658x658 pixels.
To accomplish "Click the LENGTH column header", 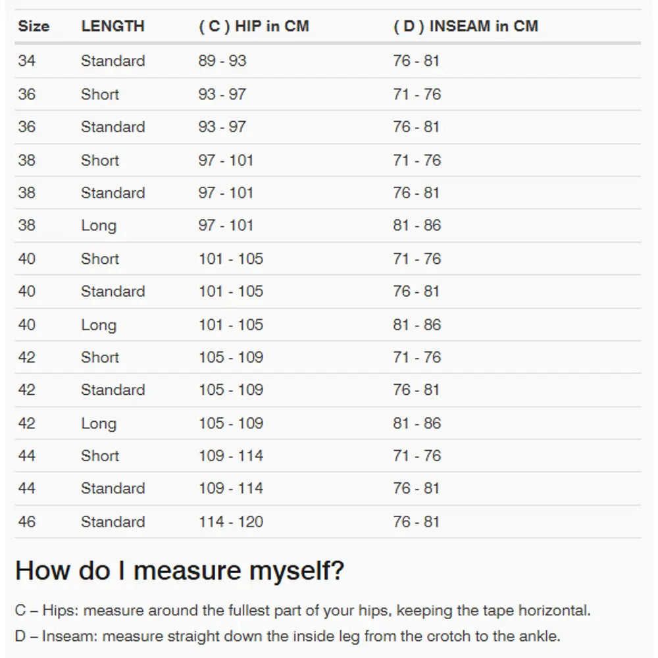I will [113, 27].
